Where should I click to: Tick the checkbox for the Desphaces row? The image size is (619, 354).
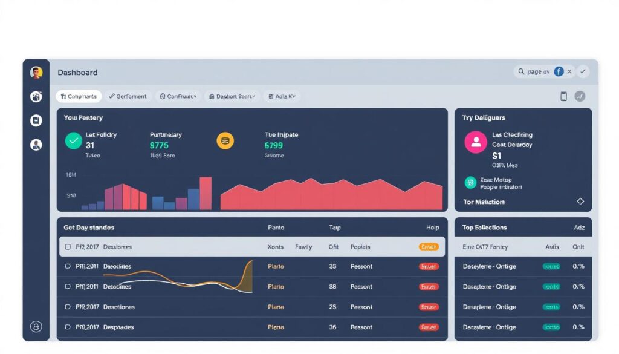click(x=68, y=327)
